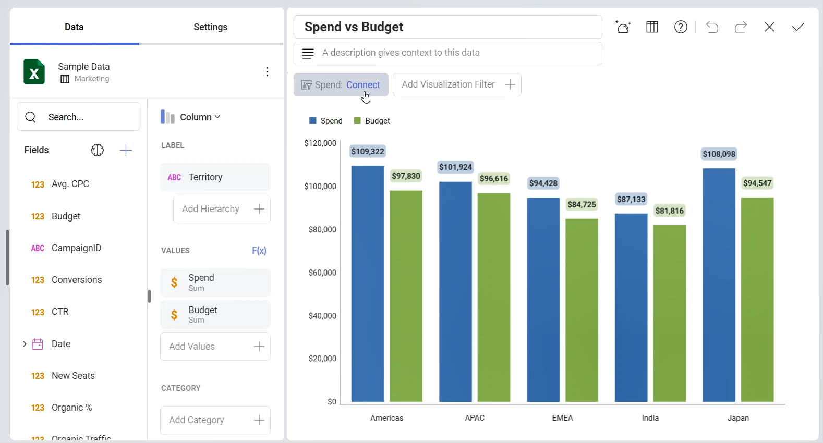The height and width of the screenshot is (443, 823).
Task: Click the fields Search box
Action: click(x=79, y=117)
